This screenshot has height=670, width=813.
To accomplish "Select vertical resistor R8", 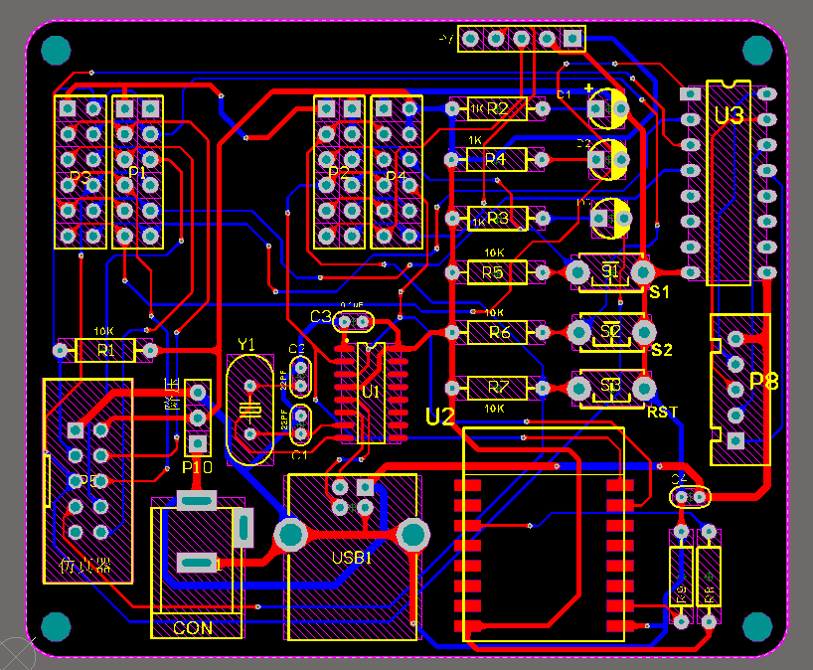I will pyautogui.click(x=709, y=577).
